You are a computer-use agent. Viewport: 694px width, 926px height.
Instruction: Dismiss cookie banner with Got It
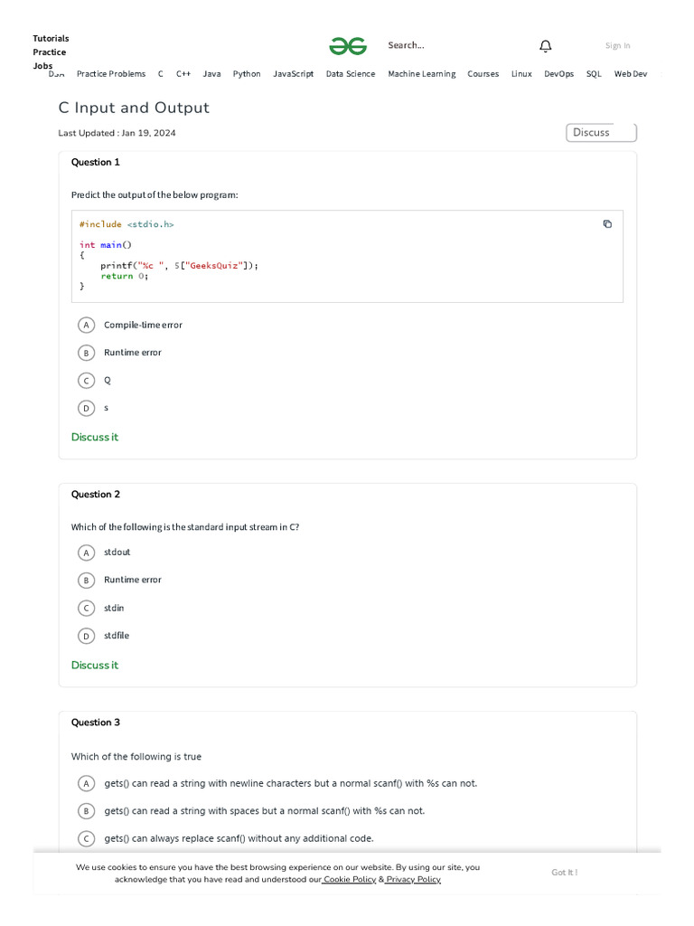pyautogui.click(x=565, y=873)
